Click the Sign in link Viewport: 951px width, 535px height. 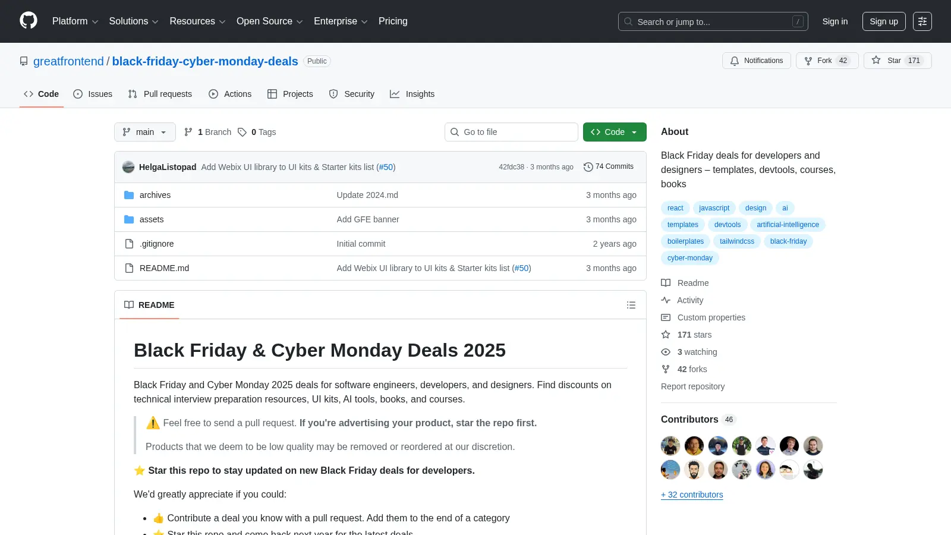(835, 21)
